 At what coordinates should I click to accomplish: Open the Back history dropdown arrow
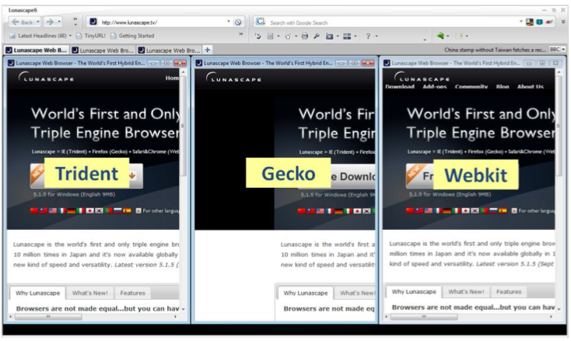click(37, 23)
